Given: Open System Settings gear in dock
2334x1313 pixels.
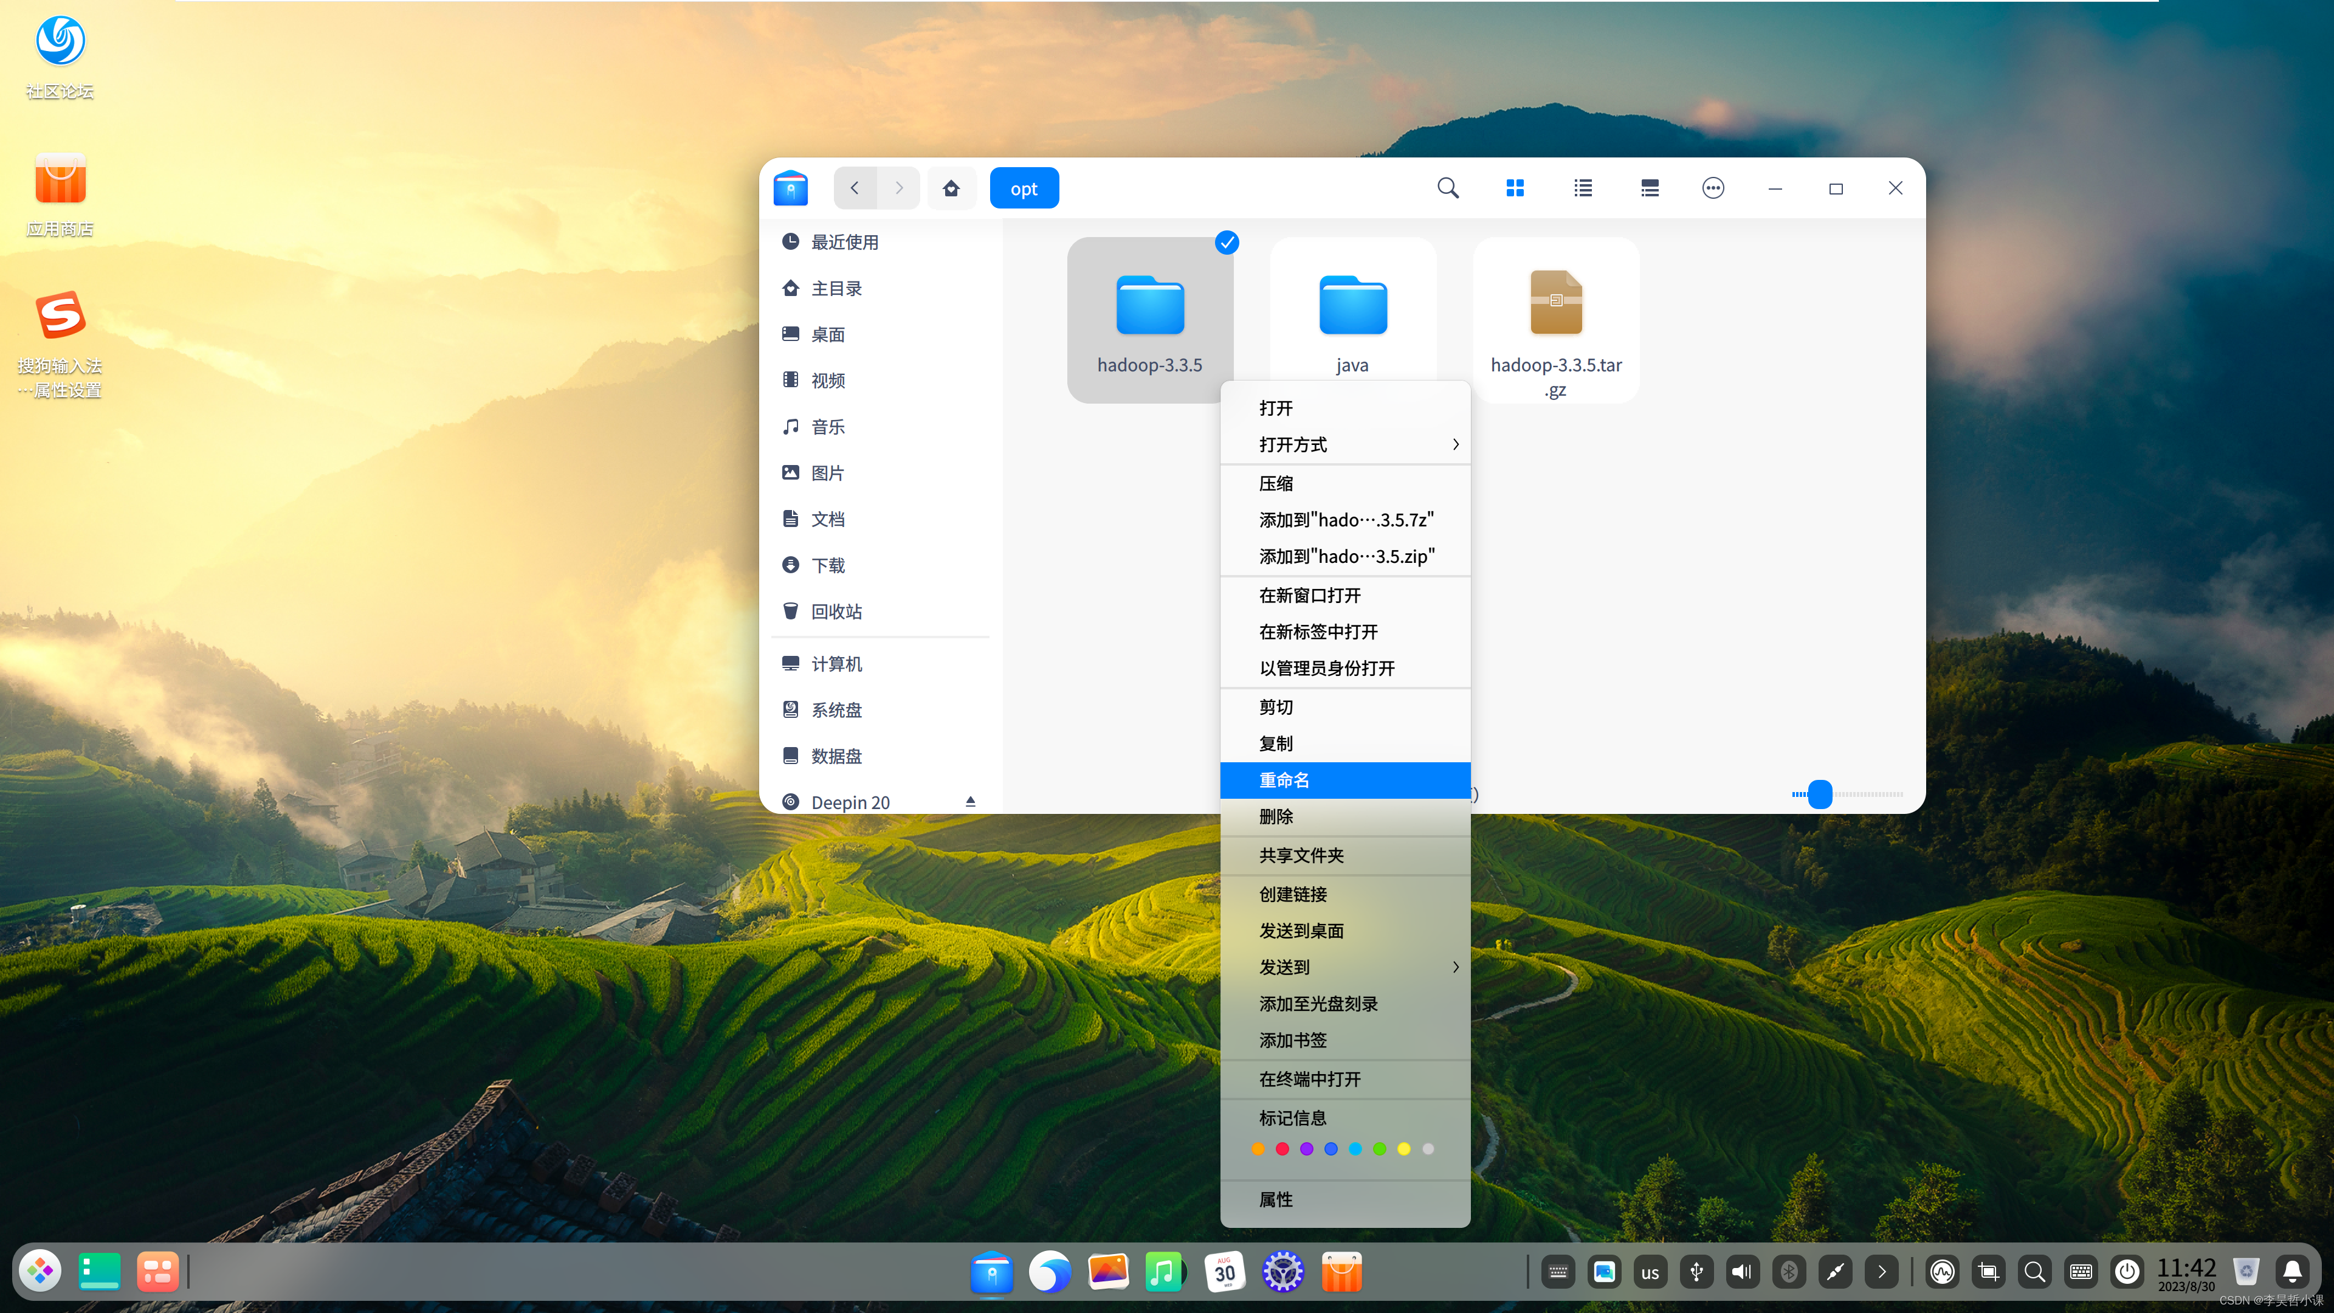Looking at the screenshot, I should point(1283,1271).
